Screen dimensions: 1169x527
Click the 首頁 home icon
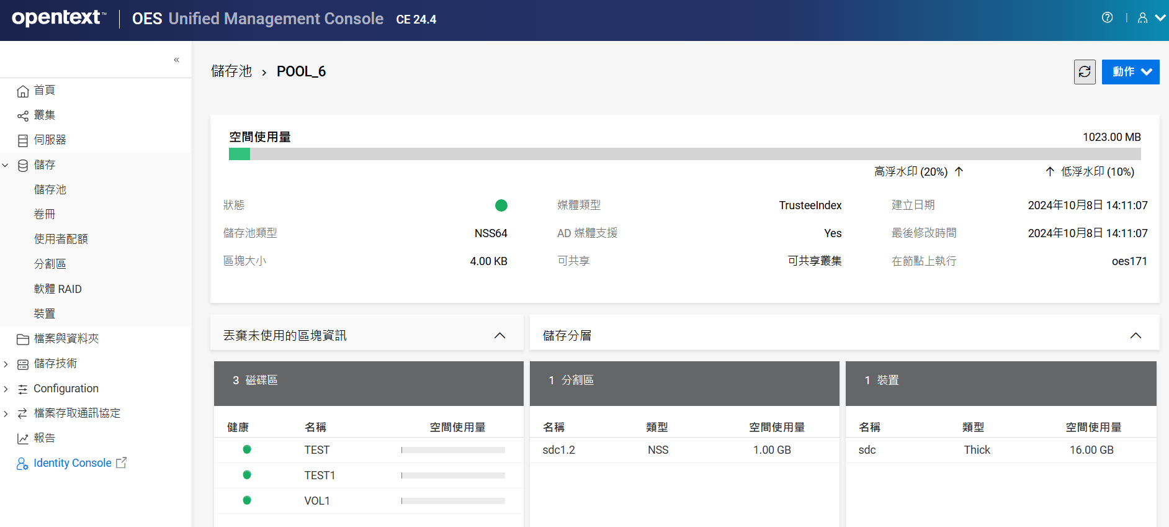(23, 91)
